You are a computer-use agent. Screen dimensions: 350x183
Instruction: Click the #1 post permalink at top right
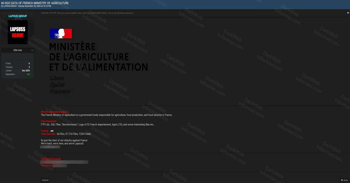coord(348,13)
